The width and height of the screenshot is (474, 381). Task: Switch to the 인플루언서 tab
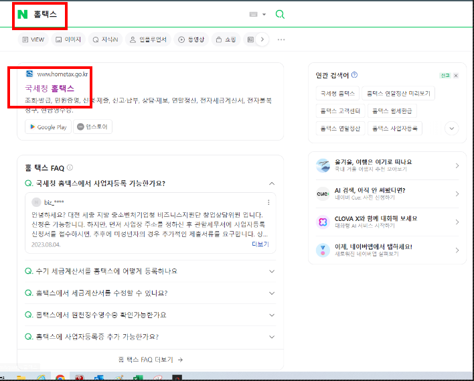pos(148,40)
